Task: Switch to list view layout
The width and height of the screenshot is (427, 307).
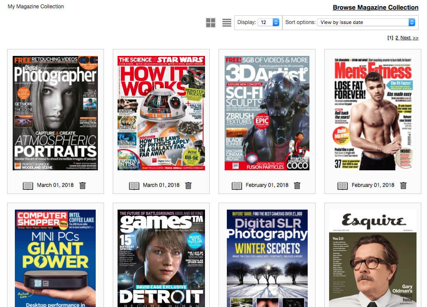Action: pyautogui.click(x=226, y=23)
